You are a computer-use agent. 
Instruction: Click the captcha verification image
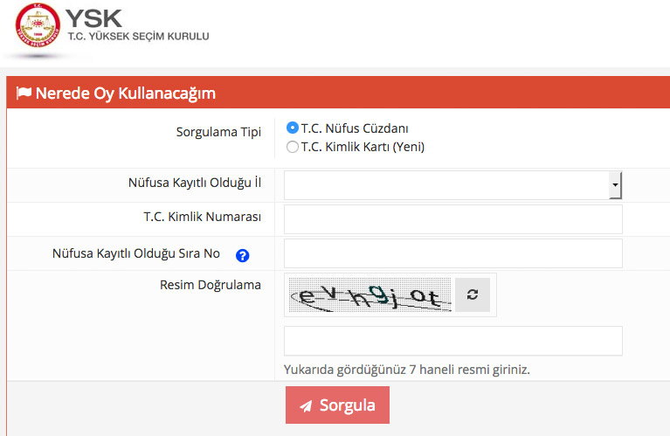pyautogui.click(x=368, y=295)
